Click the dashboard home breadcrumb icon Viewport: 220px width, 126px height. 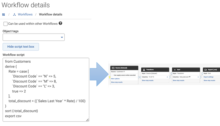4,14
